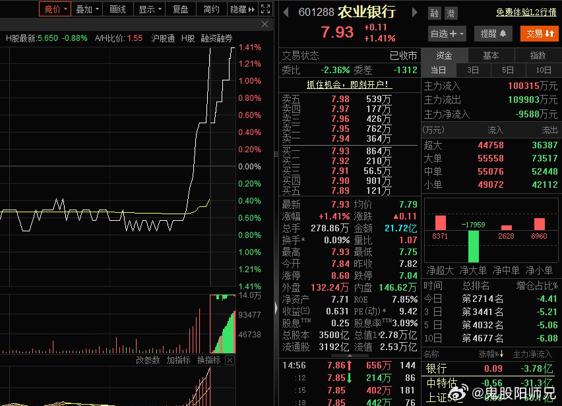The width and height of the screenshot is (562, 406).
Task: Click the 今日 第2714名 ranking row
Action: pos(491,299)
